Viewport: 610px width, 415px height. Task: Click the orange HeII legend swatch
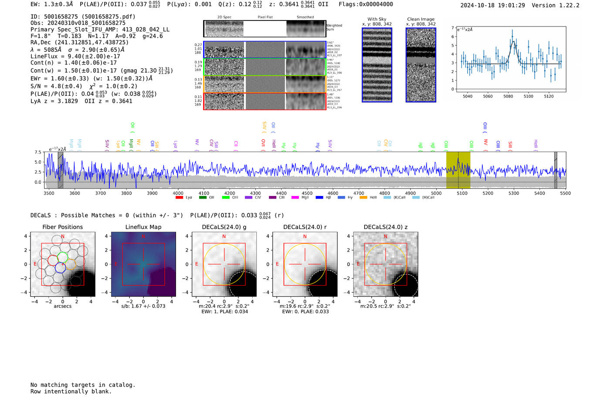[x=363, y=198]
